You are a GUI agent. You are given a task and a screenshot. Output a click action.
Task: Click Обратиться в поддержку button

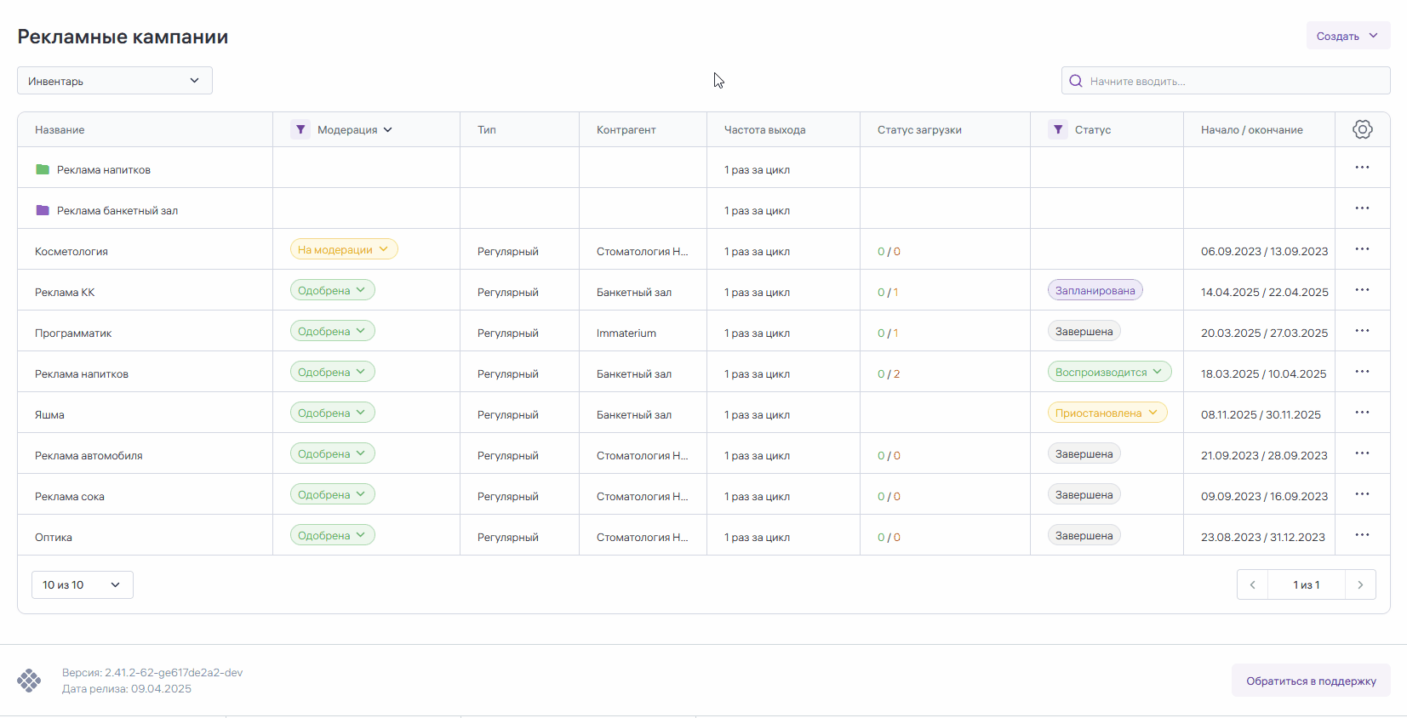tap(1310, 681)
